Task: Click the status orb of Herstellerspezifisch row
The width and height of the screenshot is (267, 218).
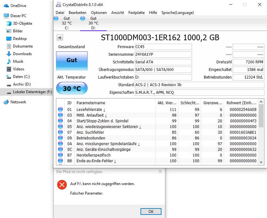Action: [x=60, y=155]
